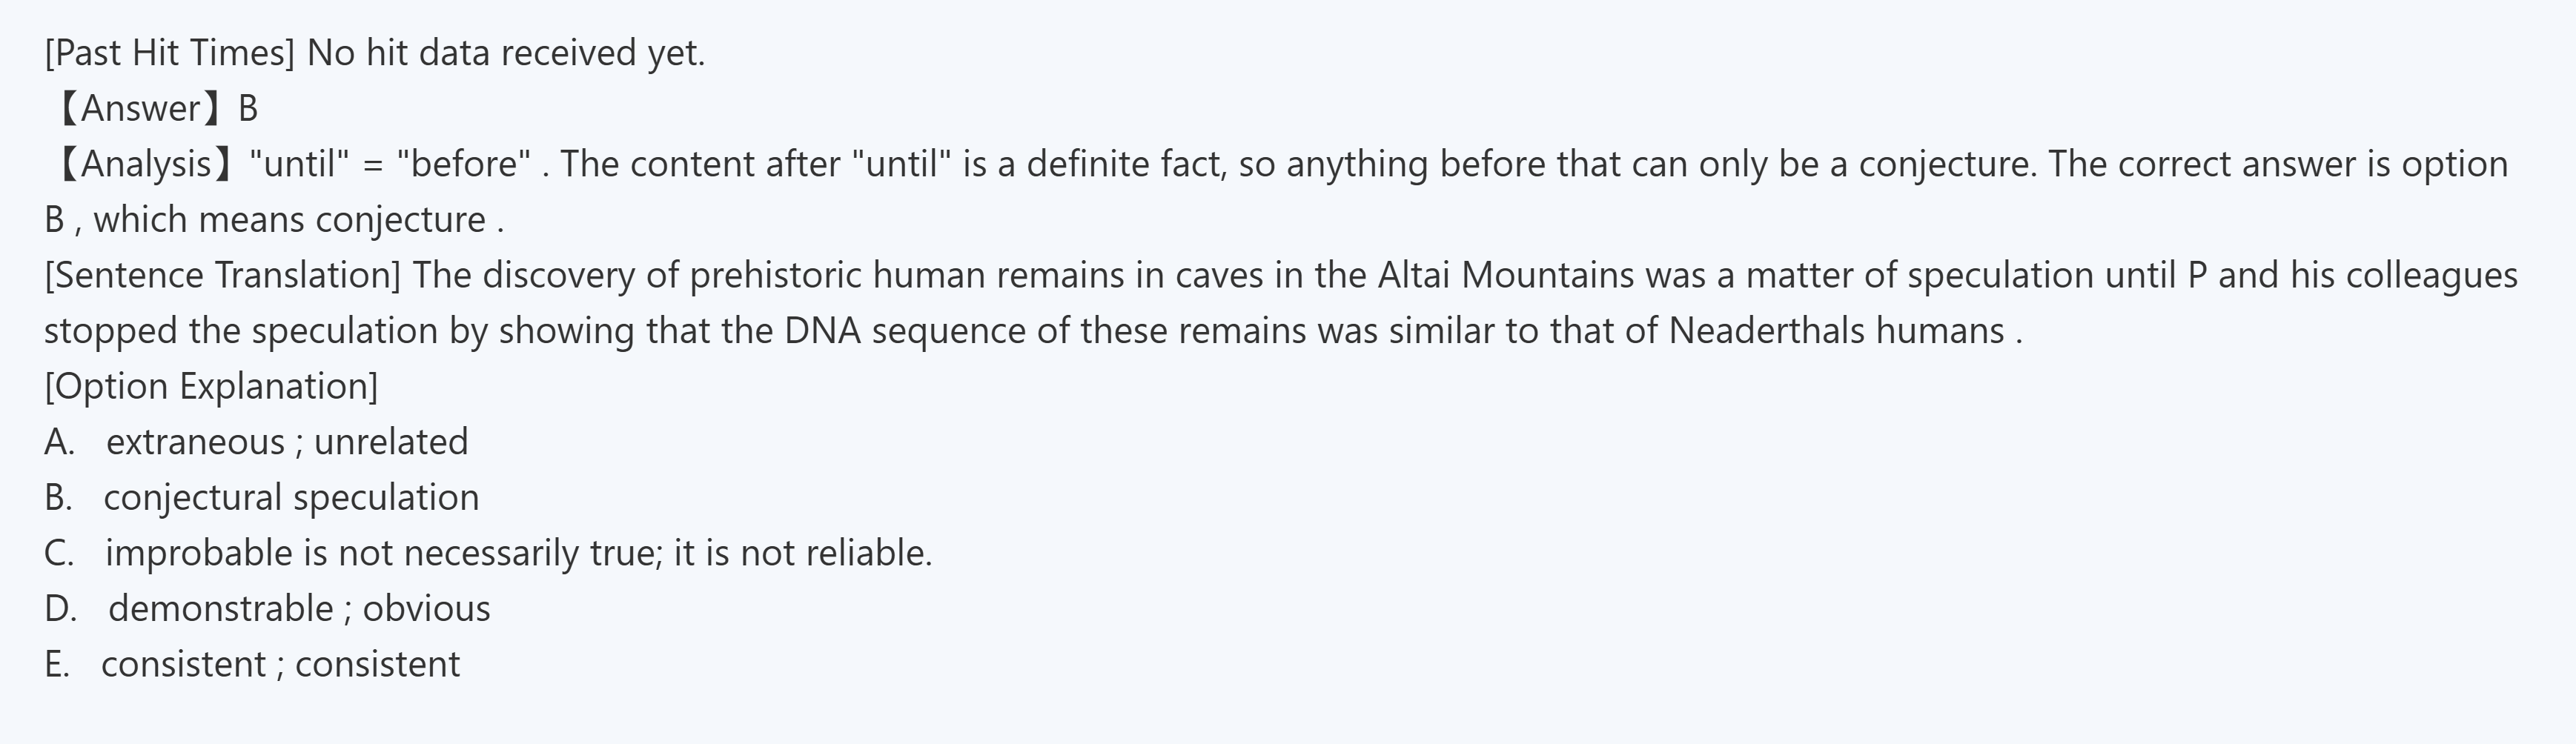Screen dimensions: 2576x744
Task: Select option E "consistent ; consistent"
Action: click(x=280, y=664)
